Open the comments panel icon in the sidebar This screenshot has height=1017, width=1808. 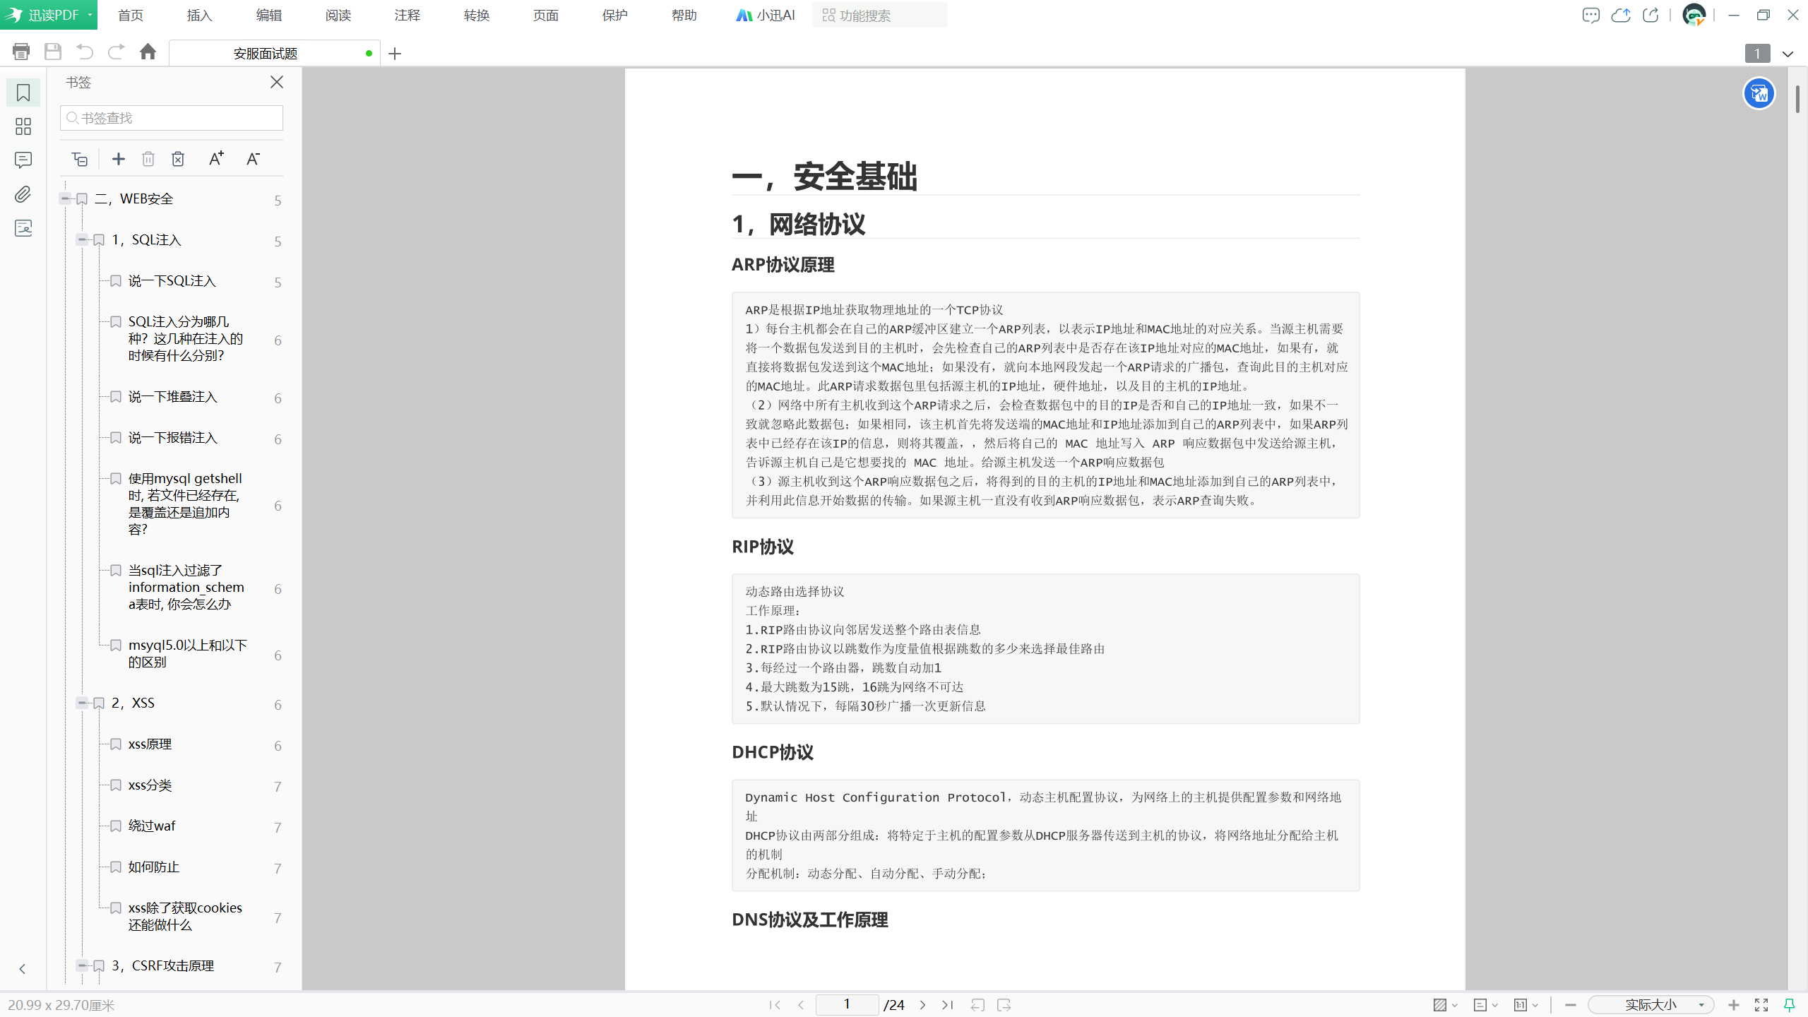click(23, 160)
